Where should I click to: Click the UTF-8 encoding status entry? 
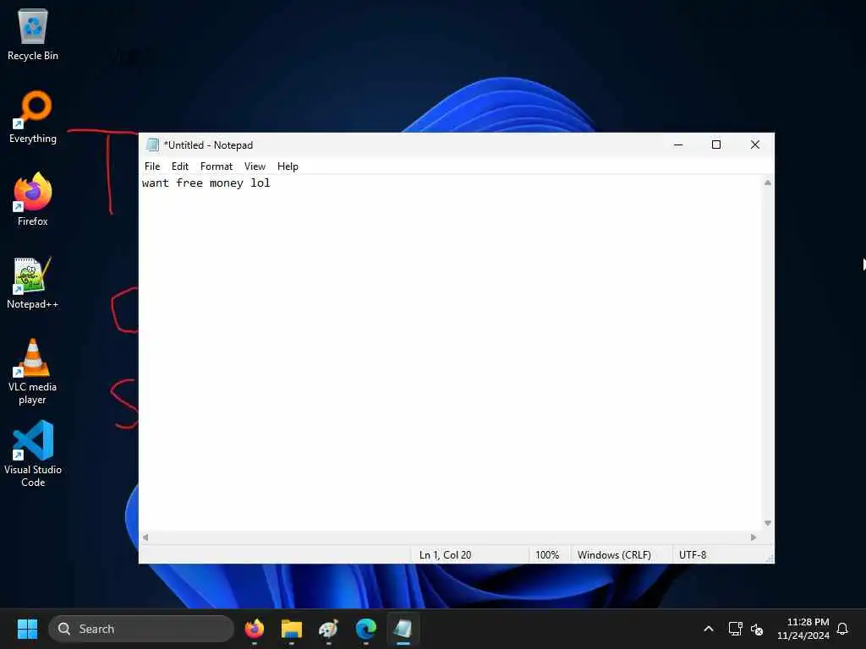tap(693, 554)
